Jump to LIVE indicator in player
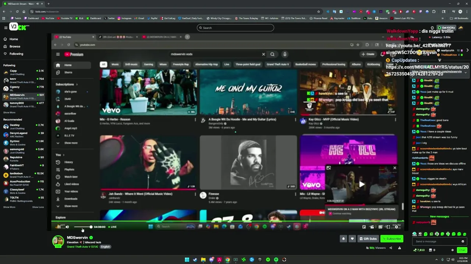The width and height of the screenshot is (471, 264). pos(113,227)
